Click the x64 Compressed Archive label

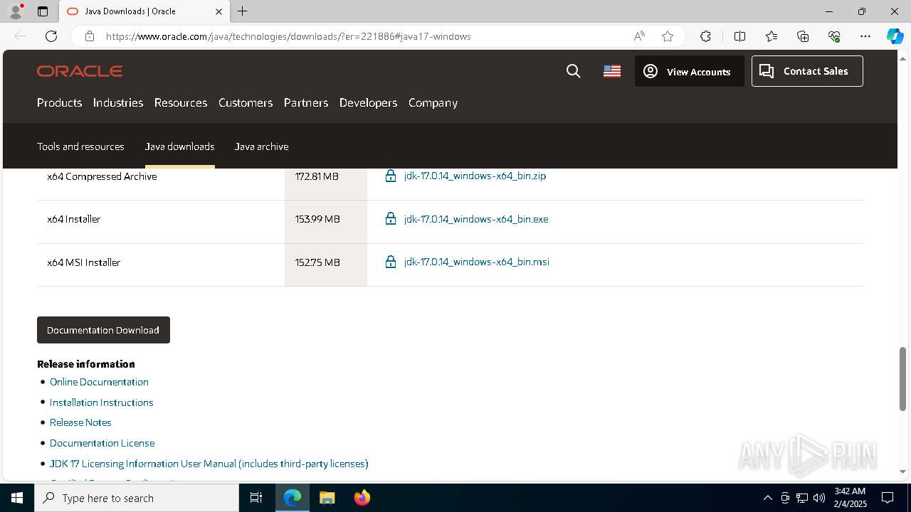[x=102, y=176]
